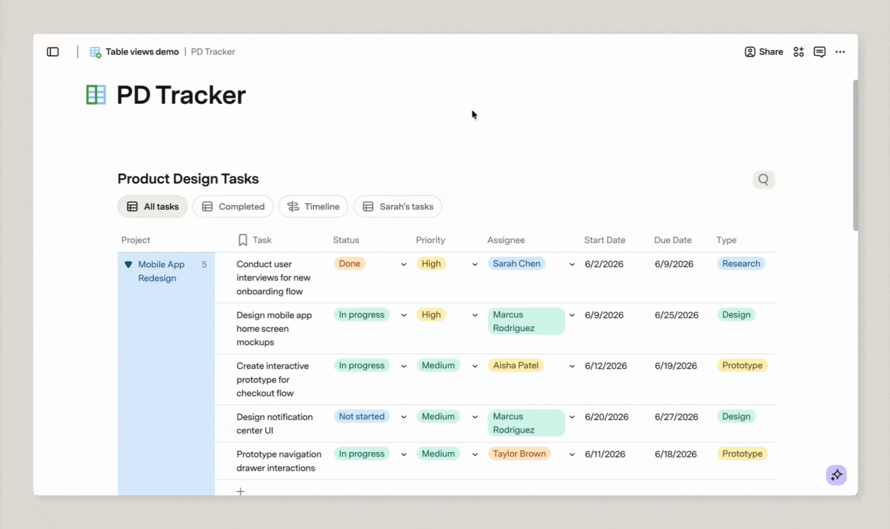Click the Research type tag

(741, 264)
